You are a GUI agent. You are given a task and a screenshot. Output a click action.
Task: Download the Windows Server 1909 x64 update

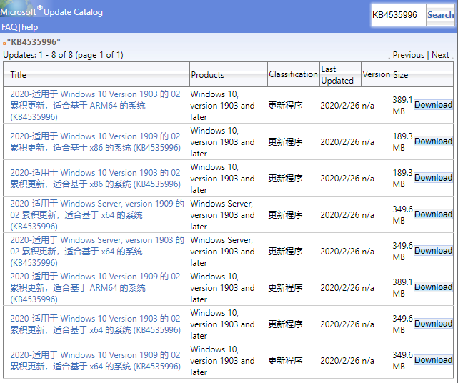[x=433, y=214]
